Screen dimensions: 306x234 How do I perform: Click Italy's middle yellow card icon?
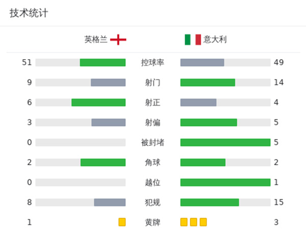pyautogui.click(x=194, y=222)
